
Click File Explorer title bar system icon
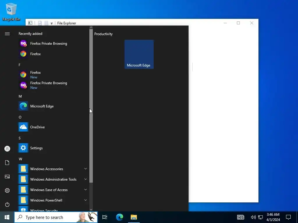tap(30, 23)
